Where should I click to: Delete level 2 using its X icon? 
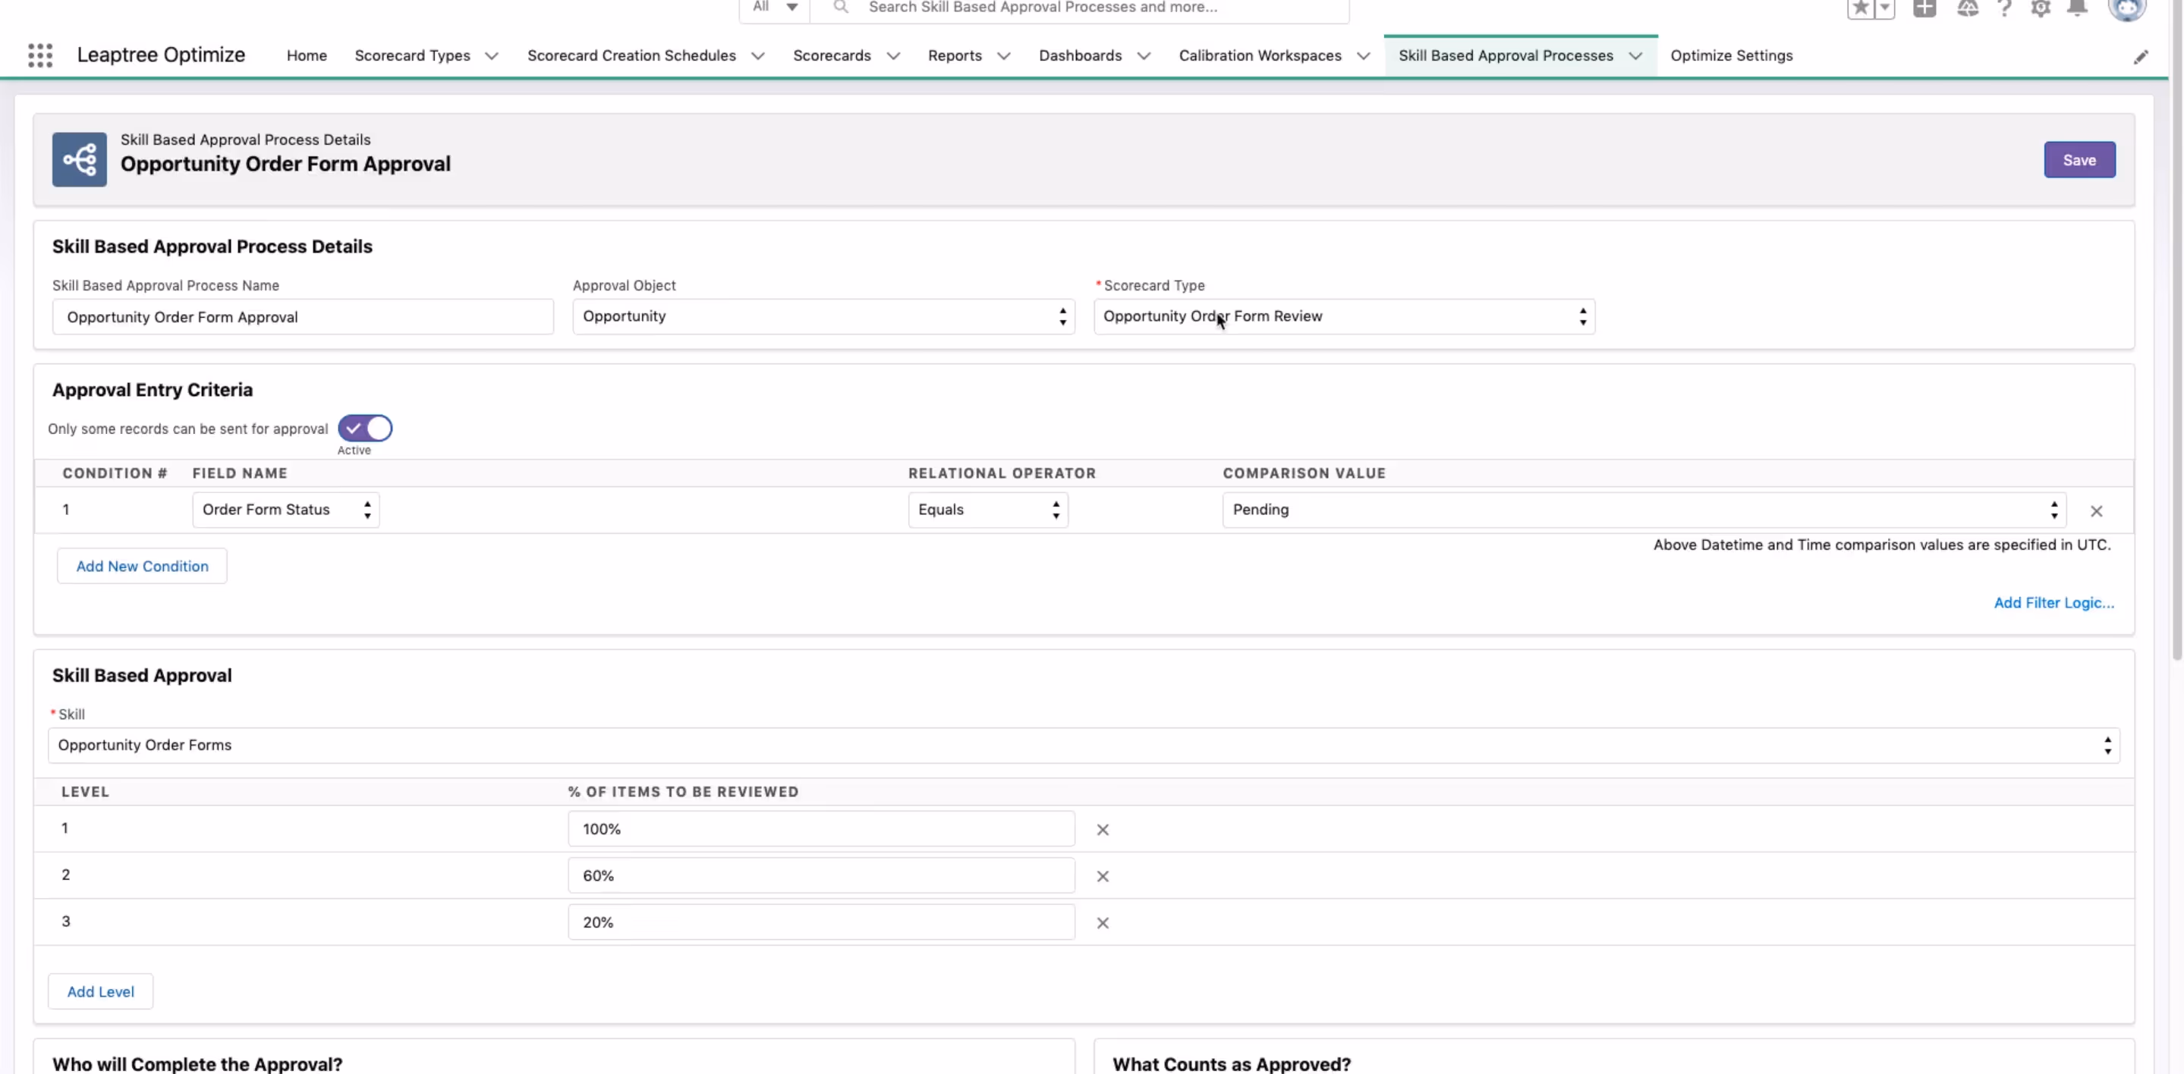1102,877
